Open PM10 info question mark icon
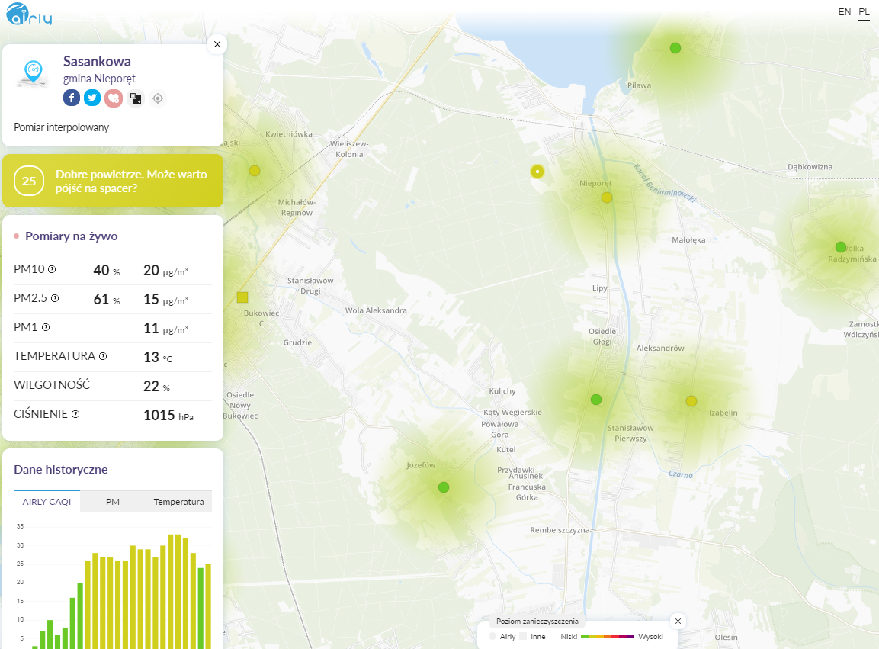This screenshot has width=879, height=649. coord(52,269)
